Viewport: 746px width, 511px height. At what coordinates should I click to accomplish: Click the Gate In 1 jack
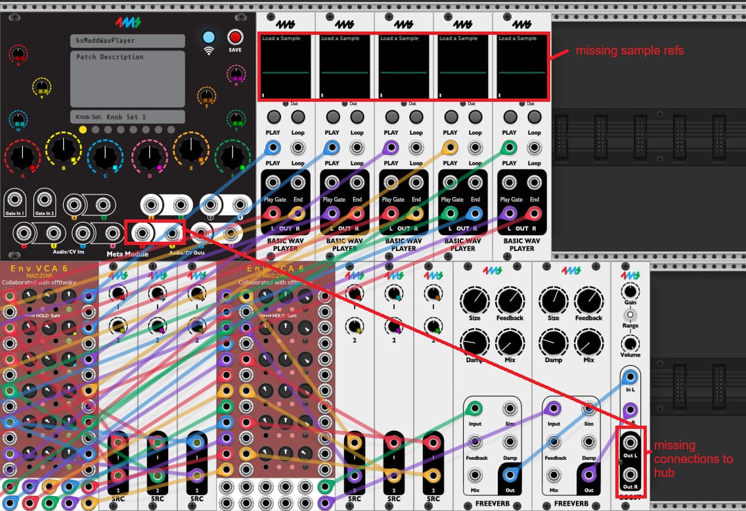[14, 200]
